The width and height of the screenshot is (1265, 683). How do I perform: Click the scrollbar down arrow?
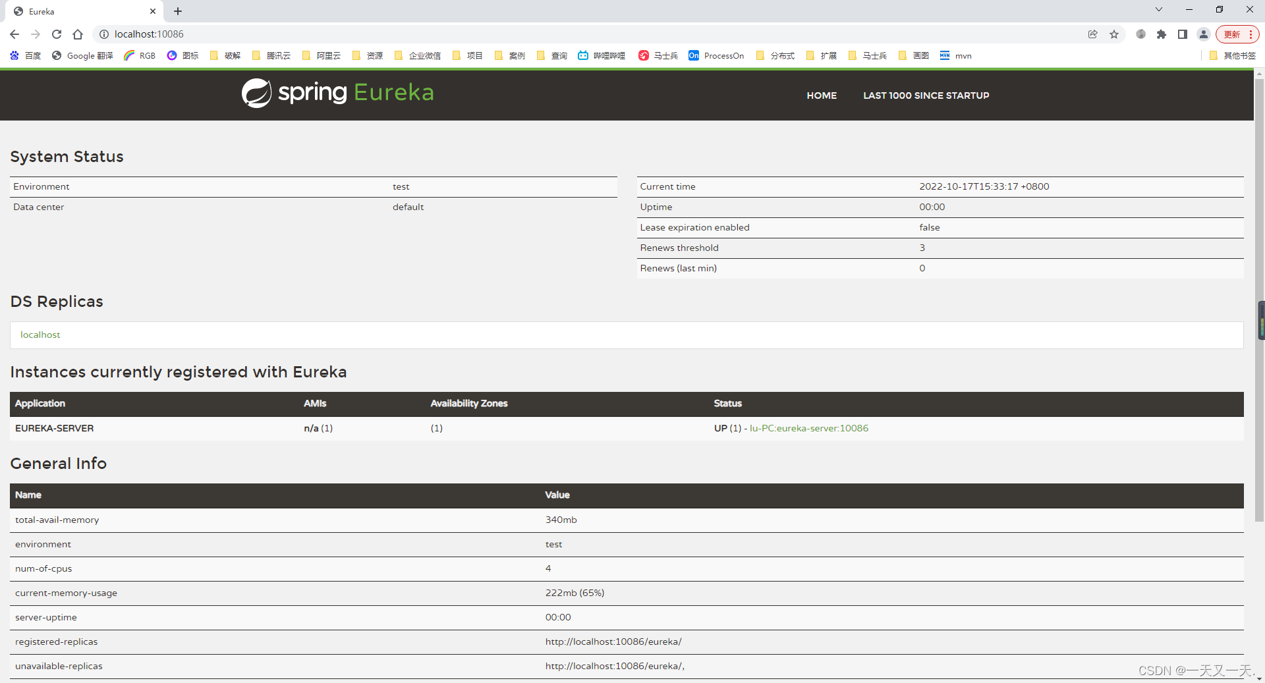tap(1259, 678)
